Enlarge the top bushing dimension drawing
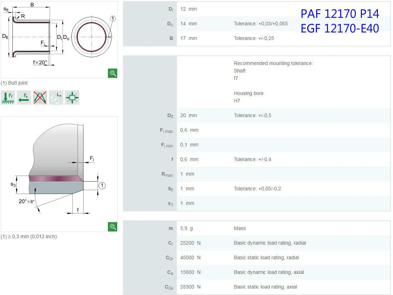 [x=113, y=73]
